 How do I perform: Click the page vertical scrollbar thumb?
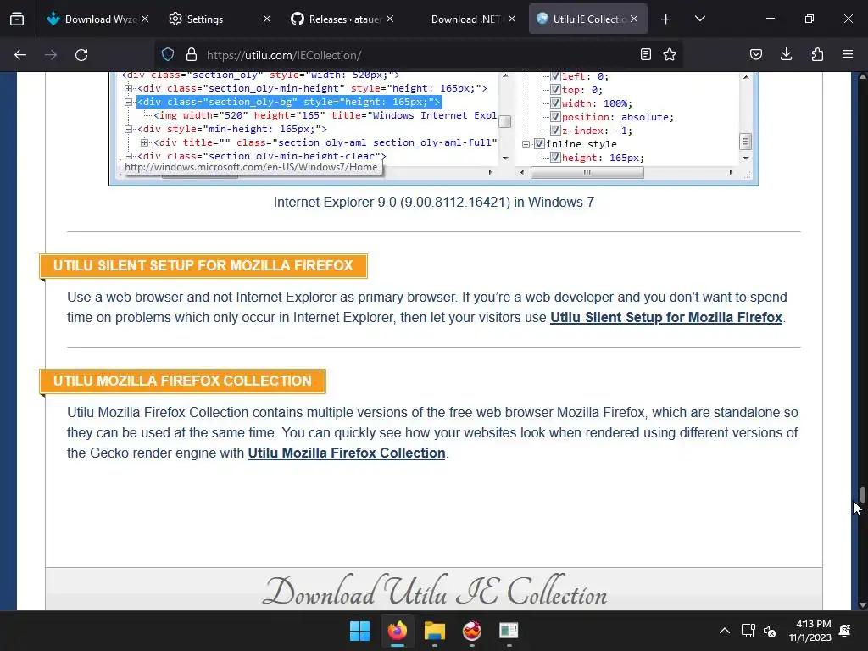[862, 495]
